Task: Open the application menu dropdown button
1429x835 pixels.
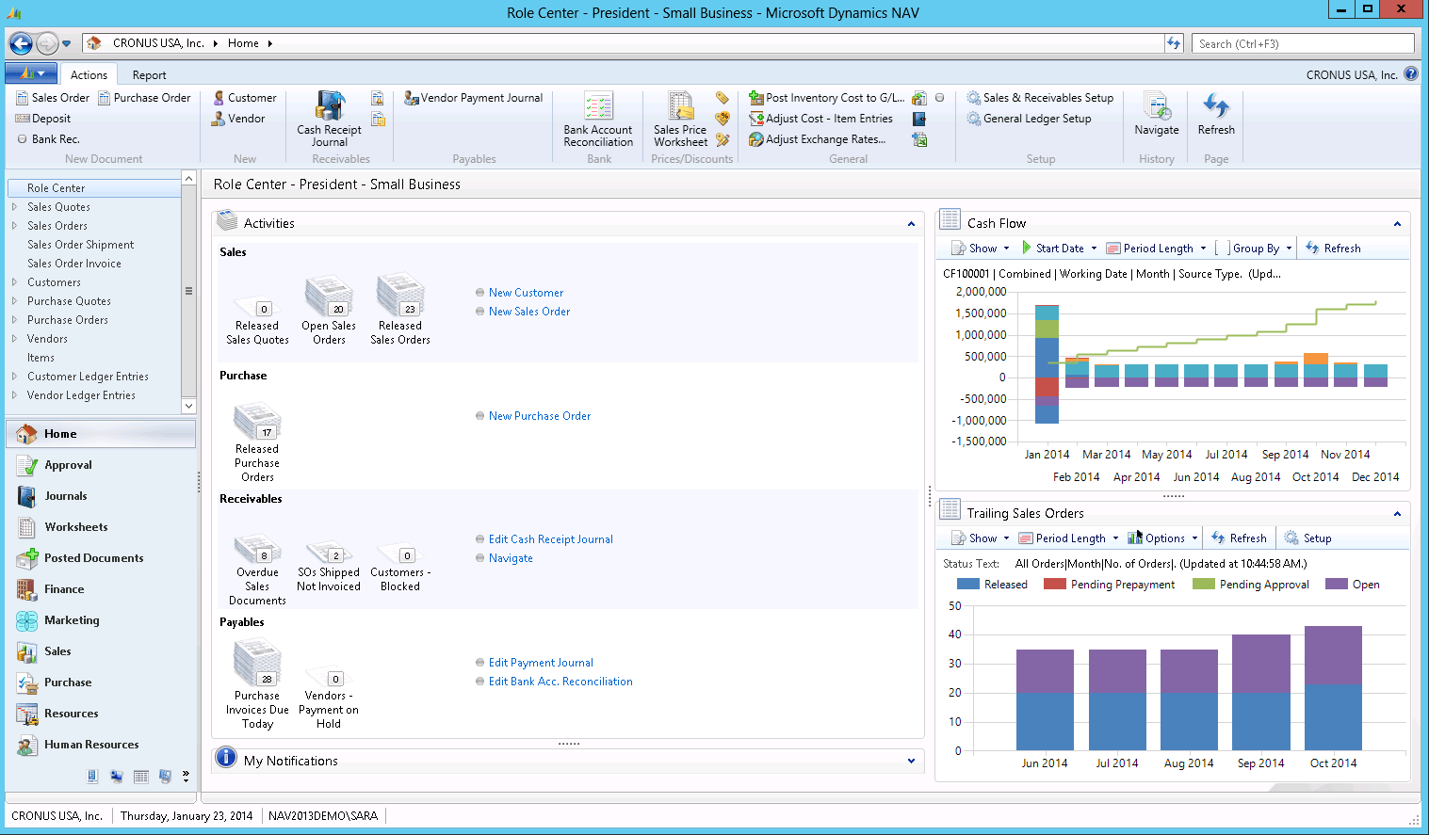Action: coord(31,73)
